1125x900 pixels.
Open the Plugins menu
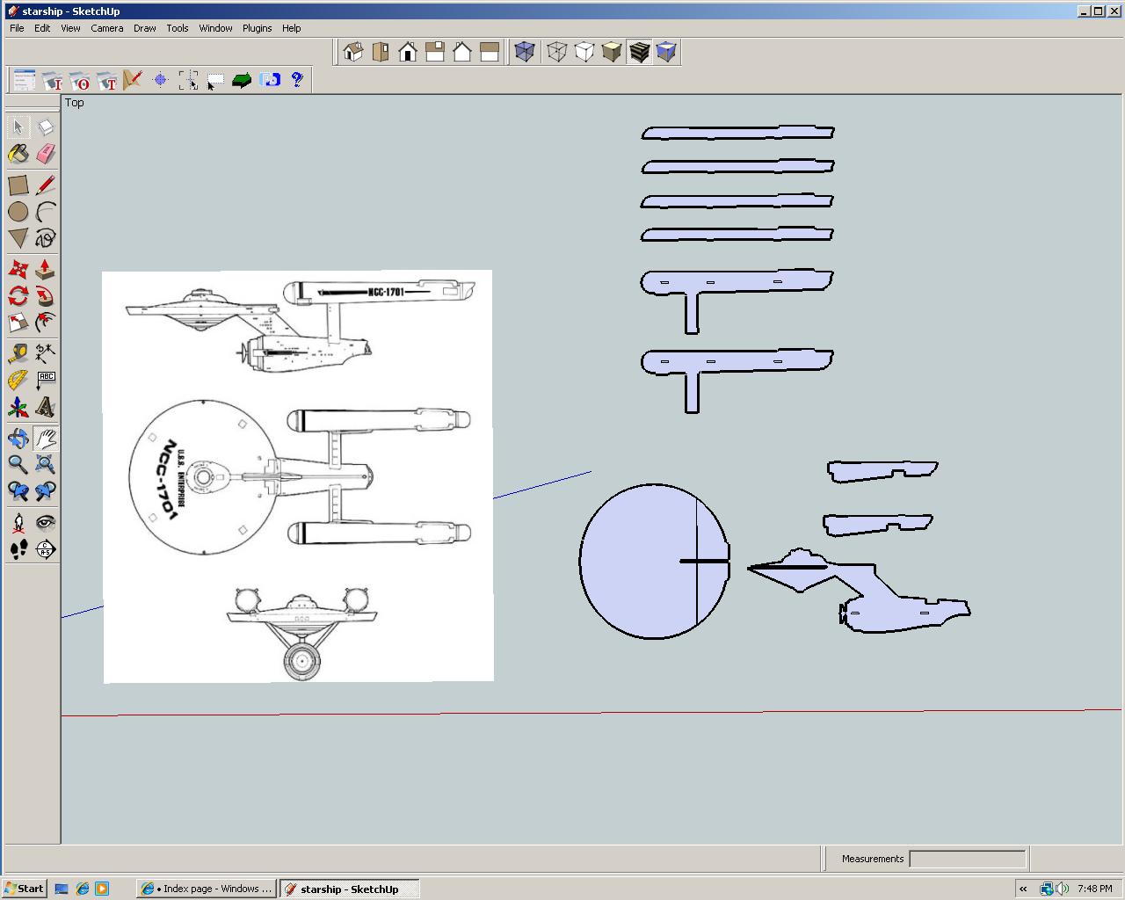click(x=257, y=28)
